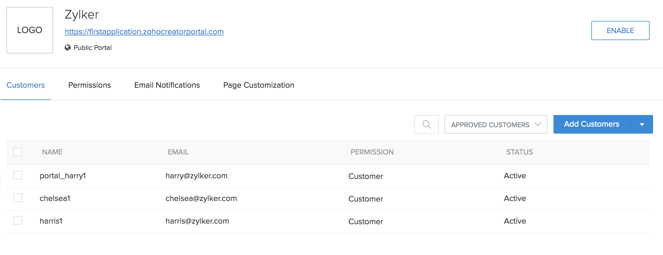Click the Add Customers button

591,124
